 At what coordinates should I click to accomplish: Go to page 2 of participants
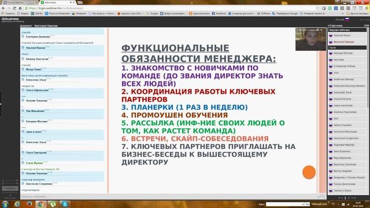(x=349, y=198)
